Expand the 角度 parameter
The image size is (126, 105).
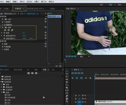2,33
